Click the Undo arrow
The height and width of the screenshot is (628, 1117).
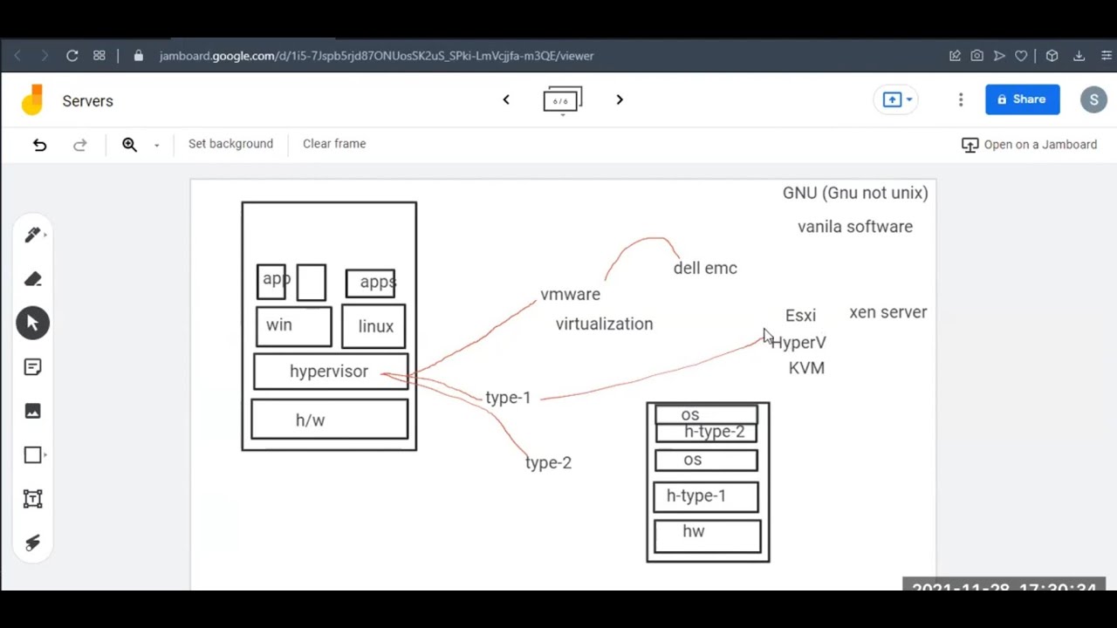point(39,145)
